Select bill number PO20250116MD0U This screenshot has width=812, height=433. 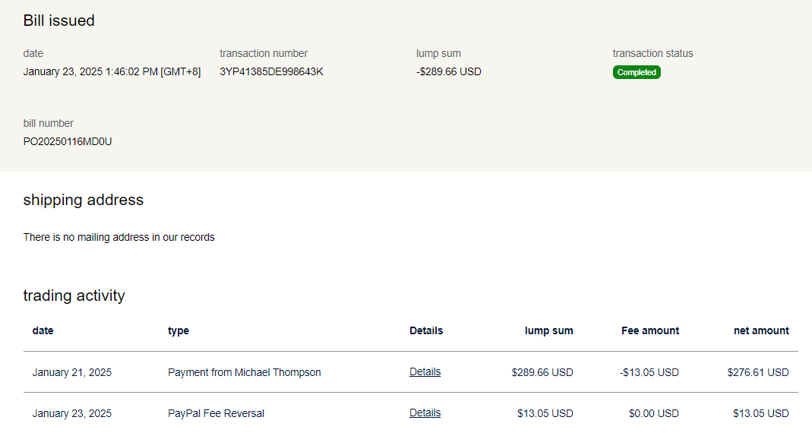coord(68,141)
